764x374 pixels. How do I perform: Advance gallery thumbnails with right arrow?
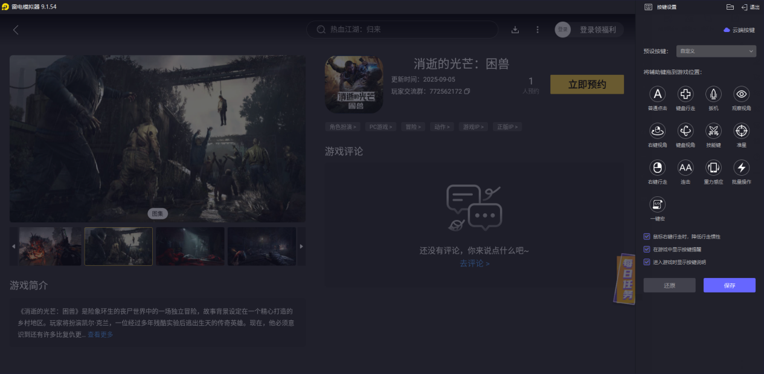[x=301, y=247]
